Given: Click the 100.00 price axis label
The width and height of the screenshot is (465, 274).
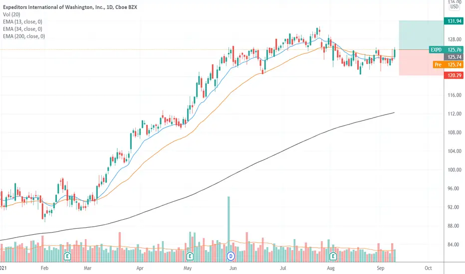Looking at the screenshot, I should tap(455, 170).
